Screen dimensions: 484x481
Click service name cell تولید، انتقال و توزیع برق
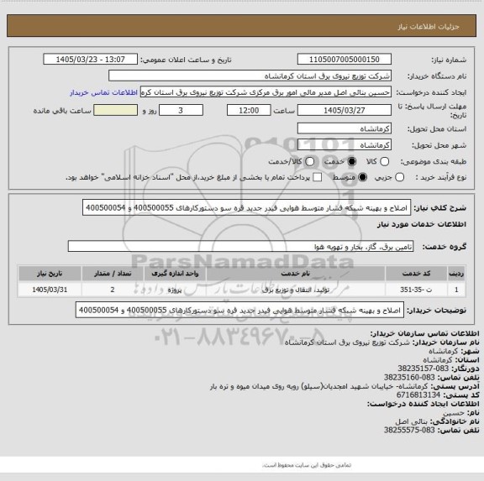click(x=296, y=290)
